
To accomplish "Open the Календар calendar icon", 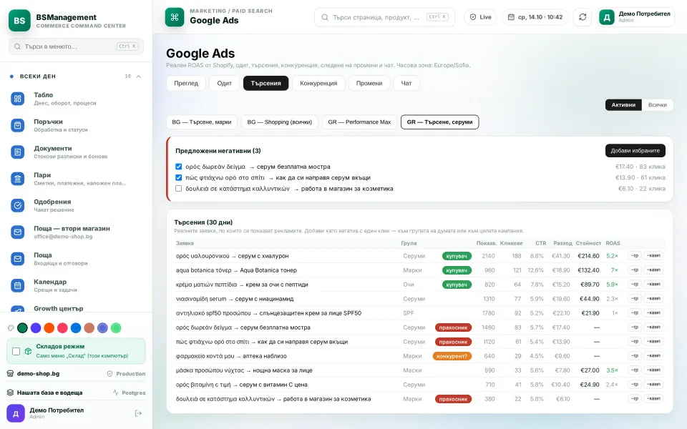I will 17,285.
